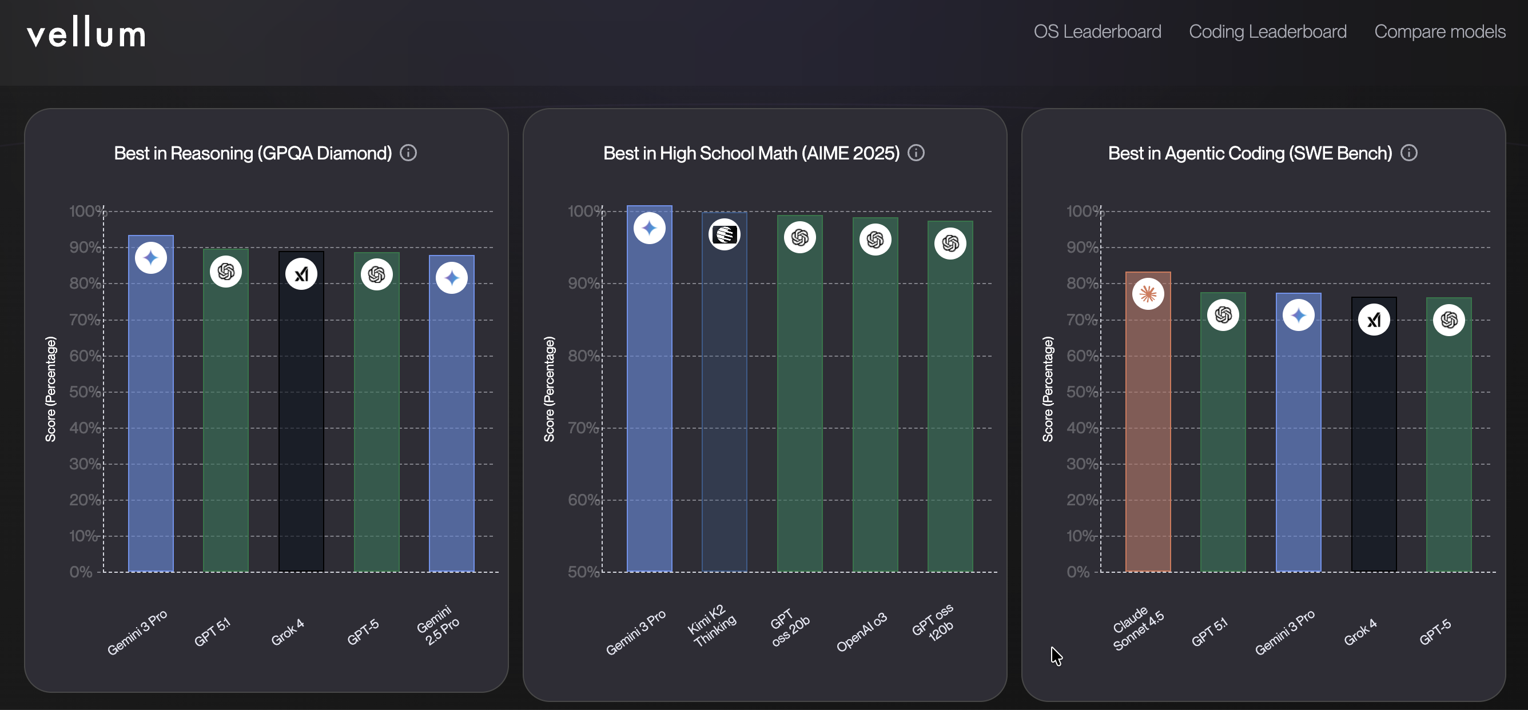Click the OpenAI logo on the OpenAI o3 bar
Viewport: 1528px width, 710px height.
875,240
